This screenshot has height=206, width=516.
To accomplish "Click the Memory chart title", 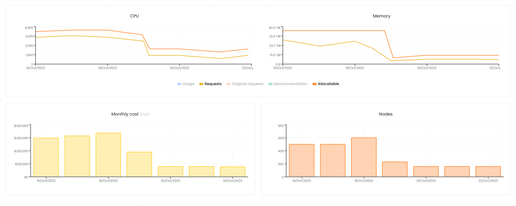I will click(x=381, y=16).
